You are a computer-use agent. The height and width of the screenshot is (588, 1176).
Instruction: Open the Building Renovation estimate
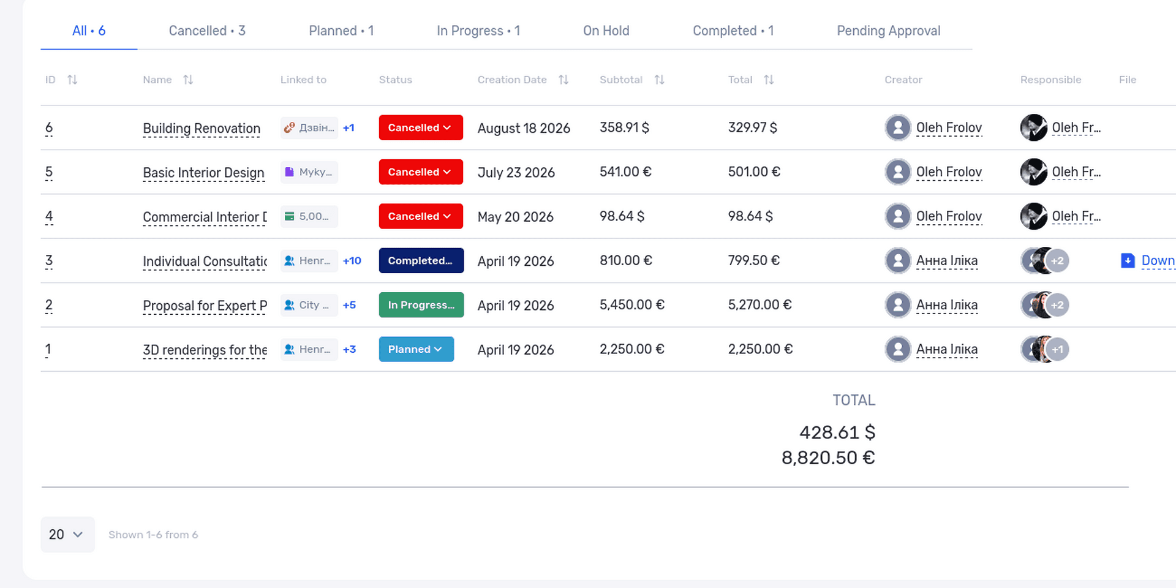click(202, 129)
